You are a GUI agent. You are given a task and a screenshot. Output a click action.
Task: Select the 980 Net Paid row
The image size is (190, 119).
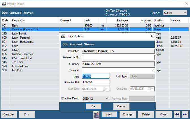coord(30,70)
